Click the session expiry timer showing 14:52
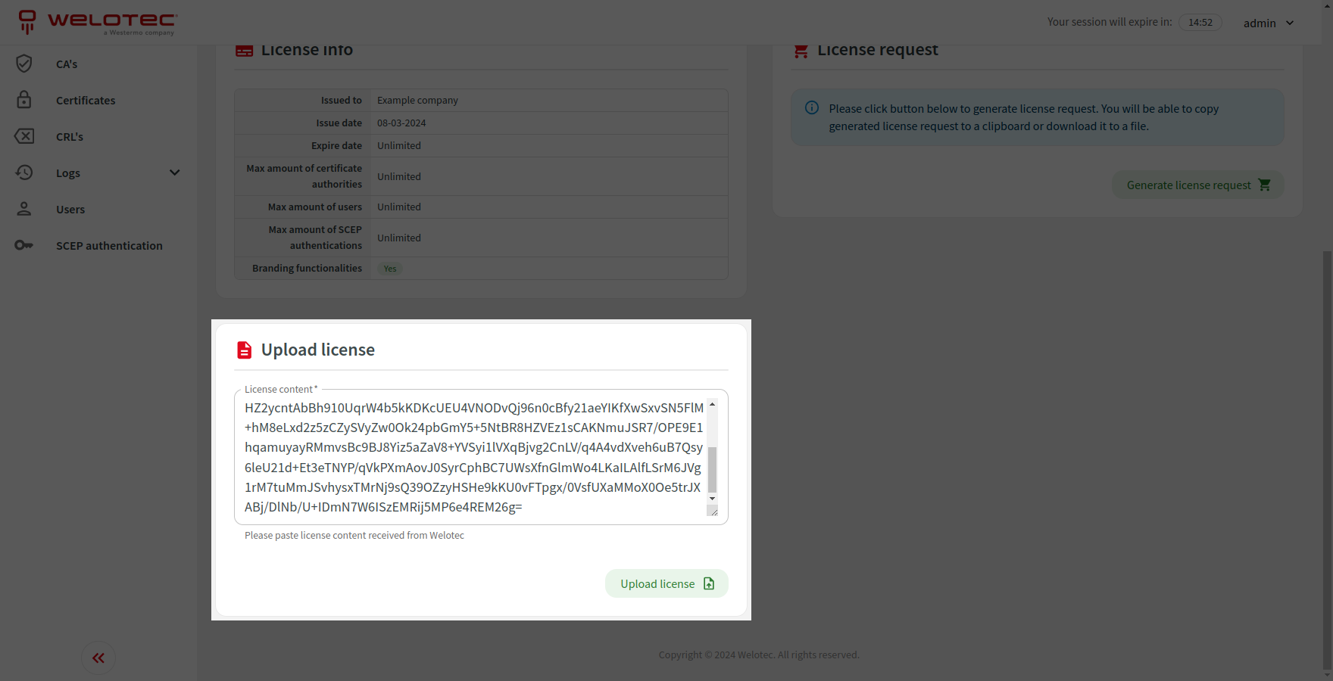This screenshot has width=1333, height=681. [x=1200, y=22]
